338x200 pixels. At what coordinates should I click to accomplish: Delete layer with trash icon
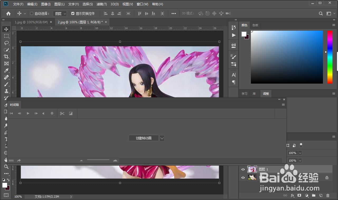328,196
